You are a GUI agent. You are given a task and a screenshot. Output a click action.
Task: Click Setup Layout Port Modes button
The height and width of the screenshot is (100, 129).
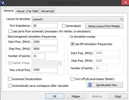[104, 26]
